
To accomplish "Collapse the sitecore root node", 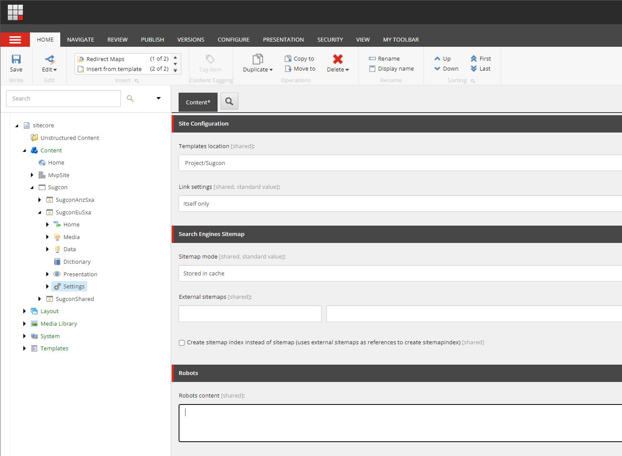I will 17,126.
